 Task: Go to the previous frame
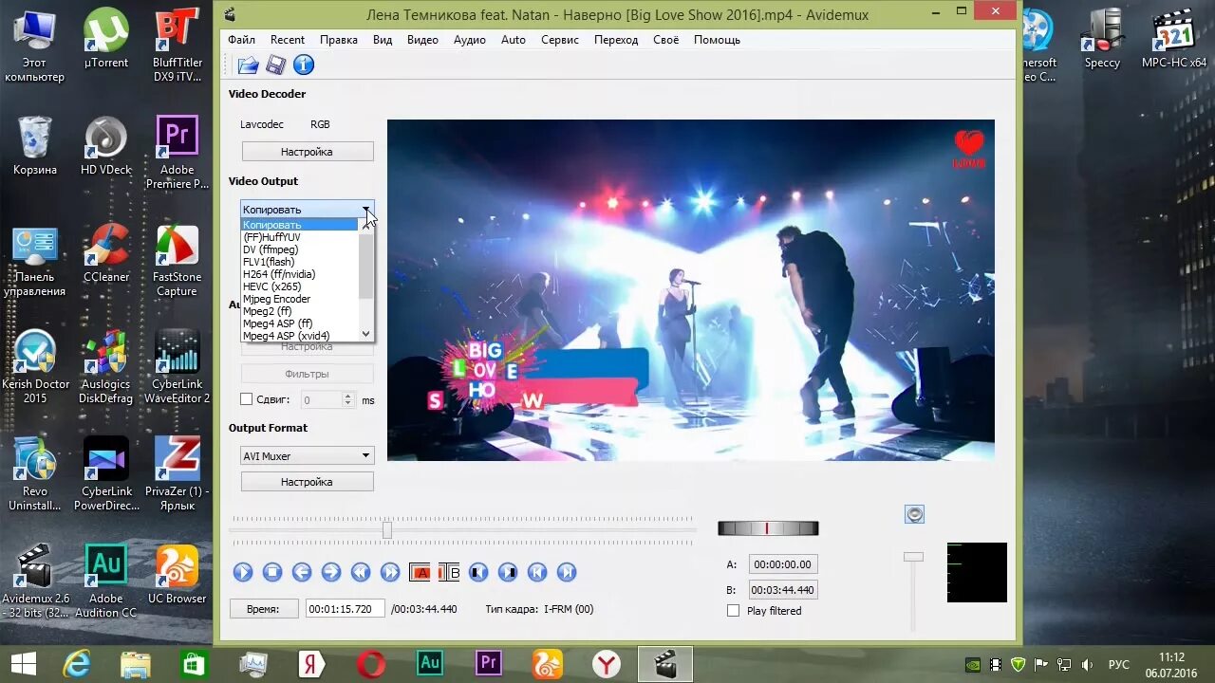[302, 572]
